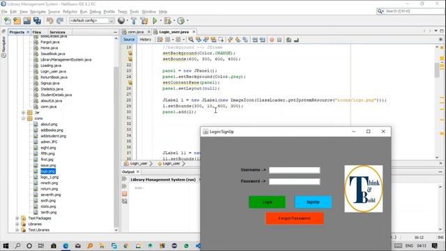446x251 pixels.
Task: Click the Shift Line Left editor icon
Action: (255, 40)
